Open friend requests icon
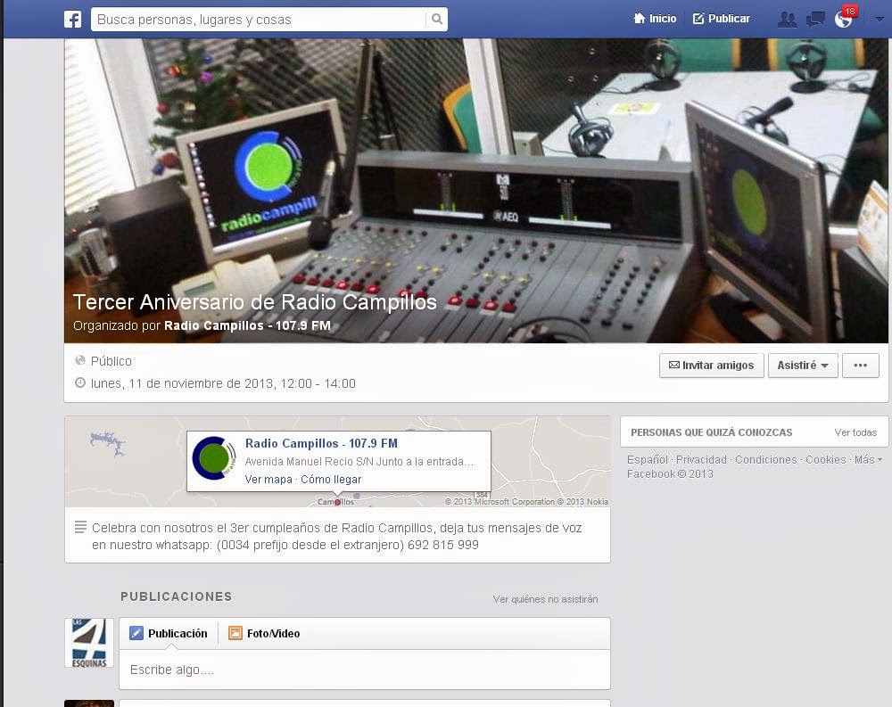This screenshot has height=707, width=892. 788,20
